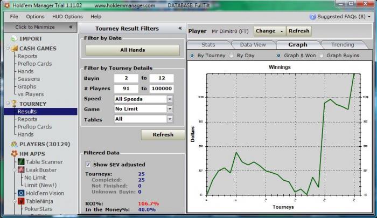Click the Players section icon
Image resolution: width=377 pixels, height=218 pixels.
tap(14, 144)
